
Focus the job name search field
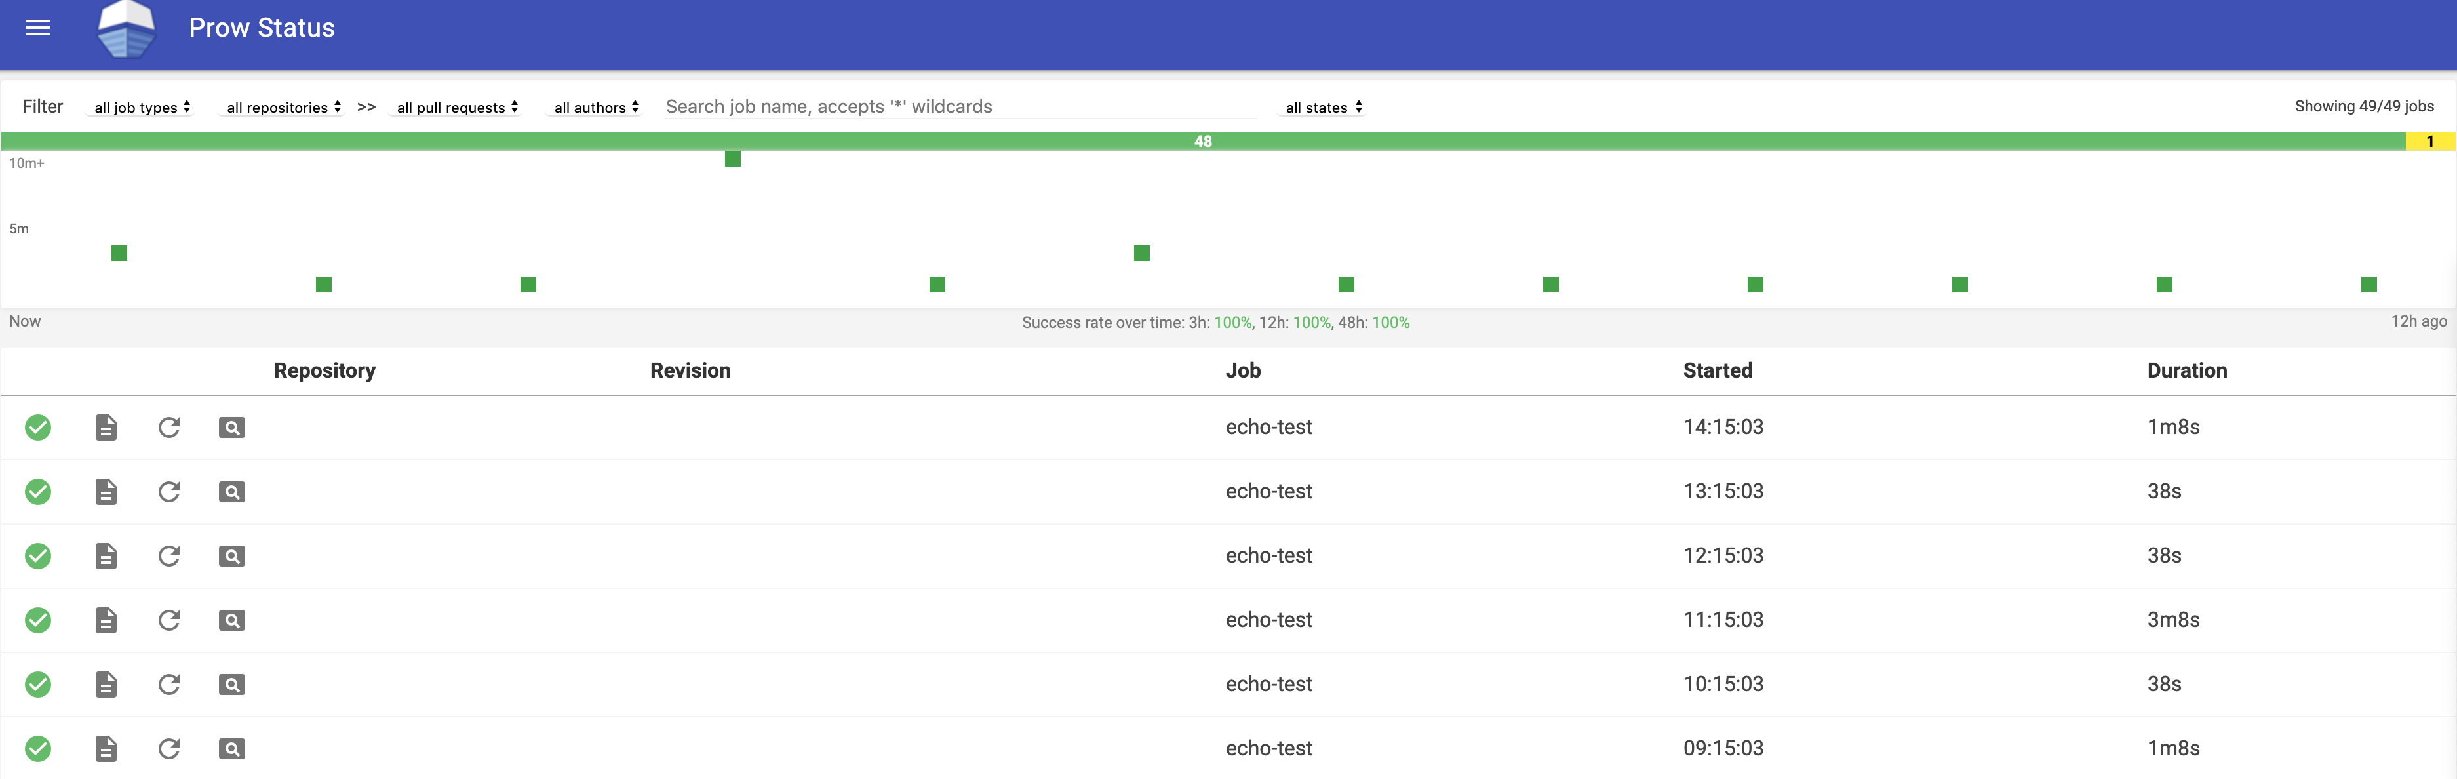point(960,107)
